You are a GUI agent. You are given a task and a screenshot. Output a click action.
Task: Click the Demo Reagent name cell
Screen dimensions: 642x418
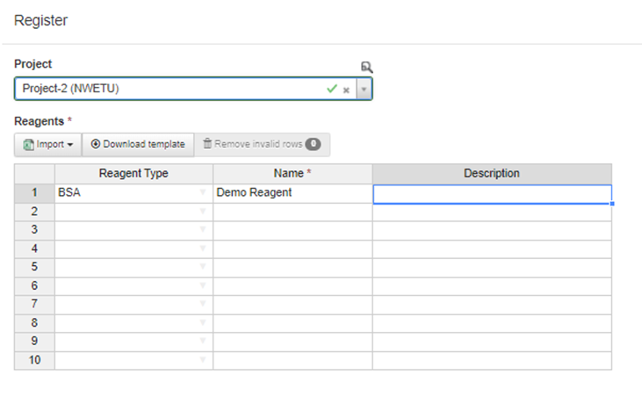pyautogui.click(x=292, y=193)
